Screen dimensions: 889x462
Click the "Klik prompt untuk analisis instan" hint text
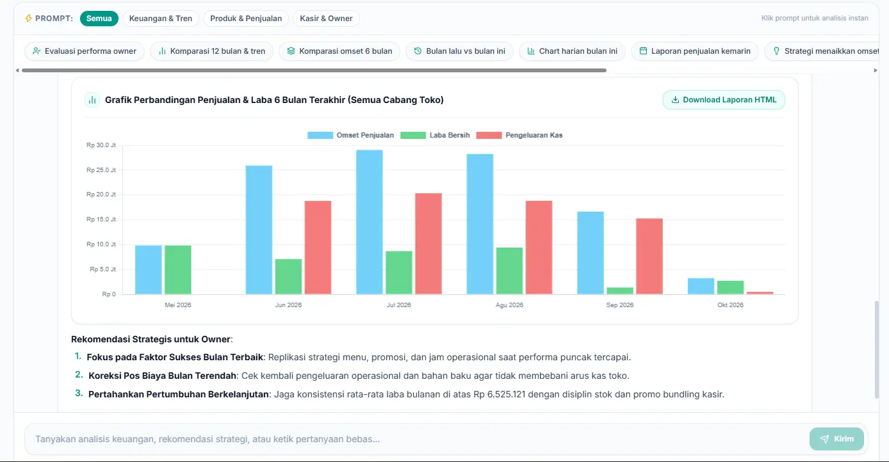pyautogui.click(x=815, y=19)
